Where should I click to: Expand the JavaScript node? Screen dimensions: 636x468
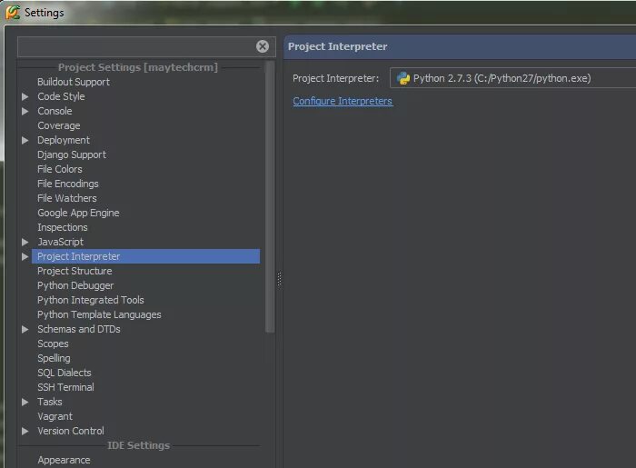click(25, 242)
